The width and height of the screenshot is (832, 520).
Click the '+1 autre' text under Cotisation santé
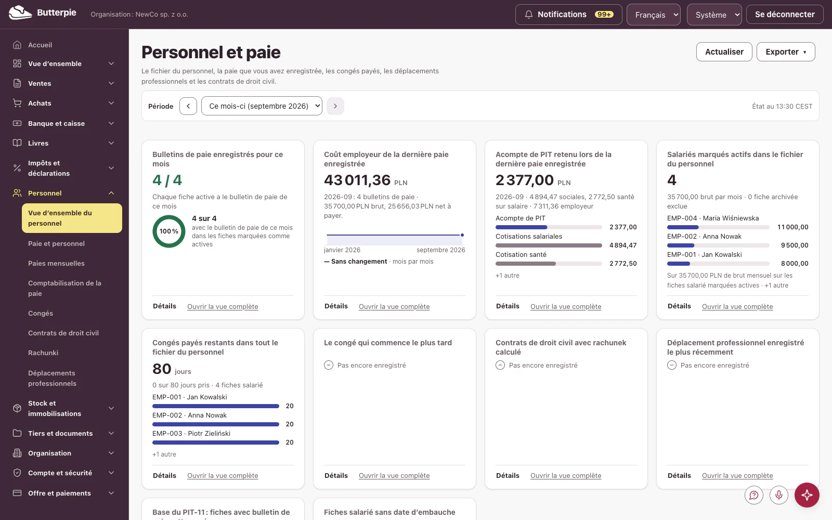pyautogui.click(x=508, y=276)
